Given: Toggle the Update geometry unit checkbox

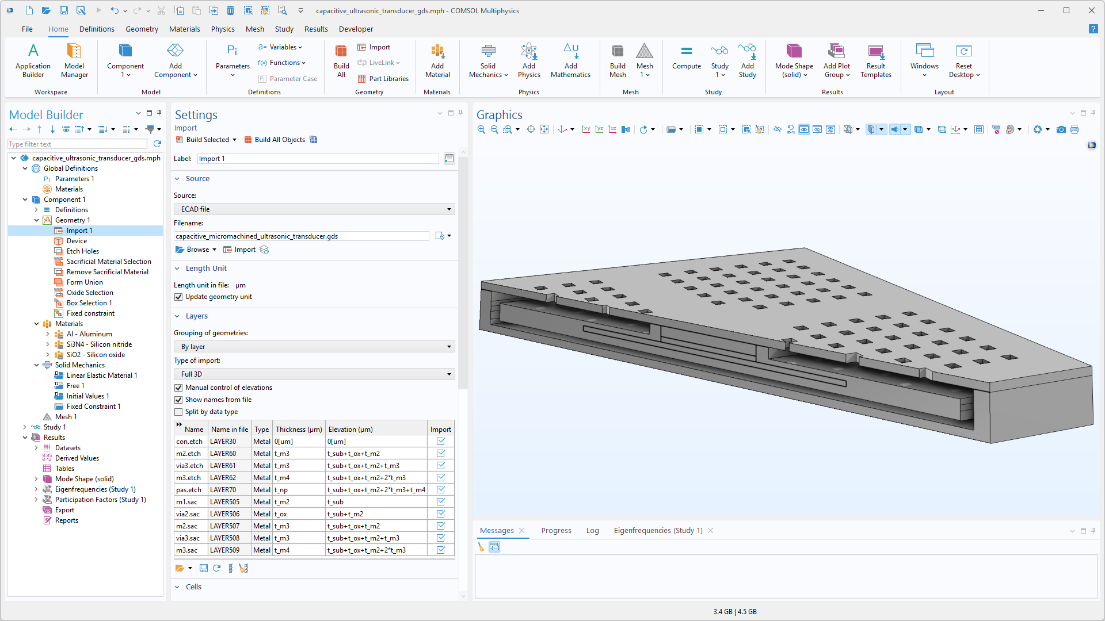Looking at the screenshot, I should click(x=178, y=297).
